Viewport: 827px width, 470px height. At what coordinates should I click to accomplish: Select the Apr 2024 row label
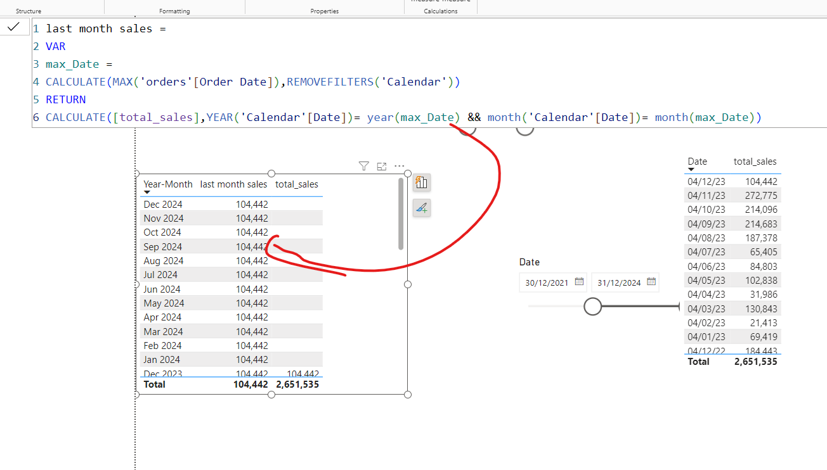tap(162, 317)
